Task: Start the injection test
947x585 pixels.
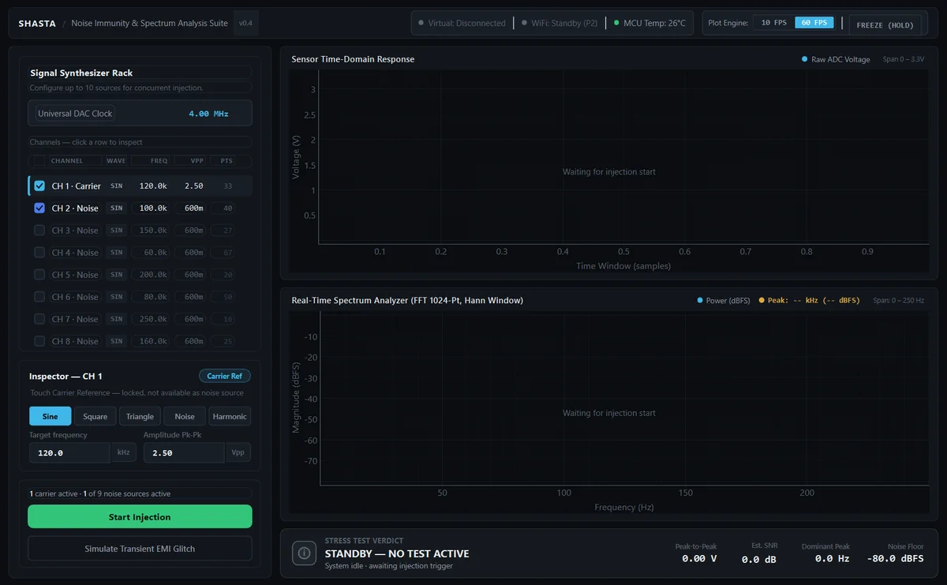Action: [x=140, y=517]
